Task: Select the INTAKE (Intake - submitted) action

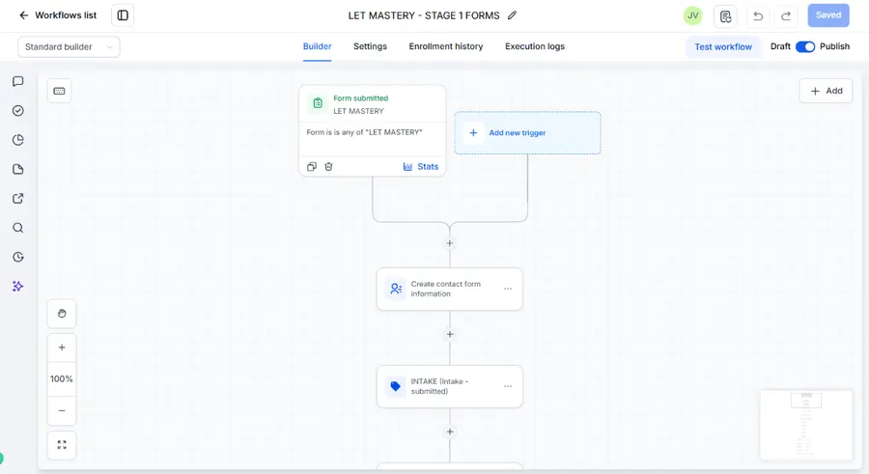Action: pyautogui.click(x=449, y=386)
